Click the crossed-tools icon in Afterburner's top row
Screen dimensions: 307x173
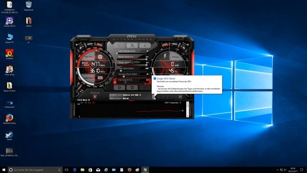[x=132, y=45]
